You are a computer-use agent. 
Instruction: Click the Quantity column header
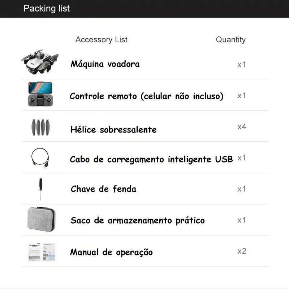click(230, 40)
